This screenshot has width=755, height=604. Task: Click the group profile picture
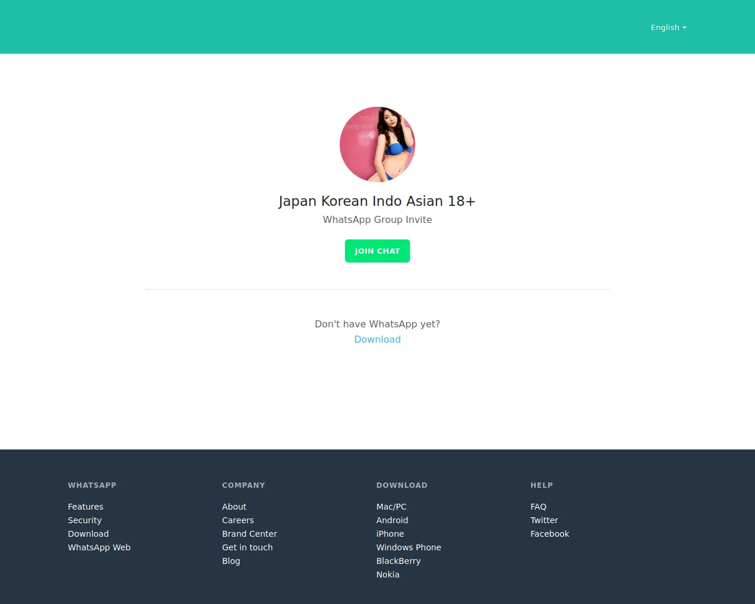377,145
